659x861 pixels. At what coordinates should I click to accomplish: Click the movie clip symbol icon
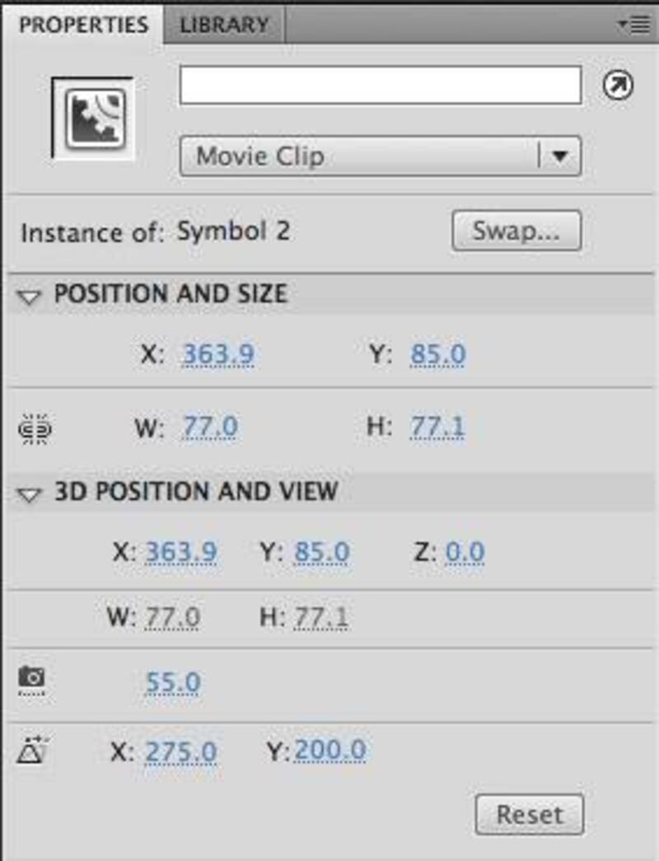pos(92,118)
